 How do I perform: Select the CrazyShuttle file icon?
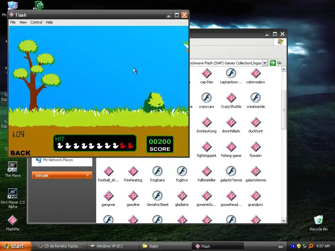pos(231,98)
